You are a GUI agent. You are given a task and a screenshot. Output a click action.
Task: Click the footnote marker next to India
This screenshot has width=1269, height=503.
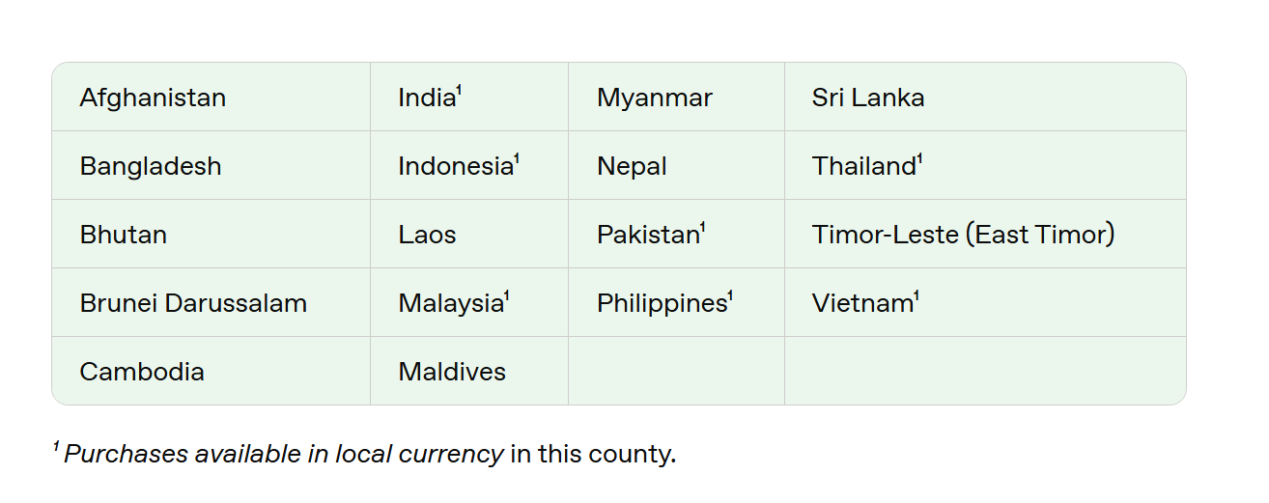(x=460, y=91)
